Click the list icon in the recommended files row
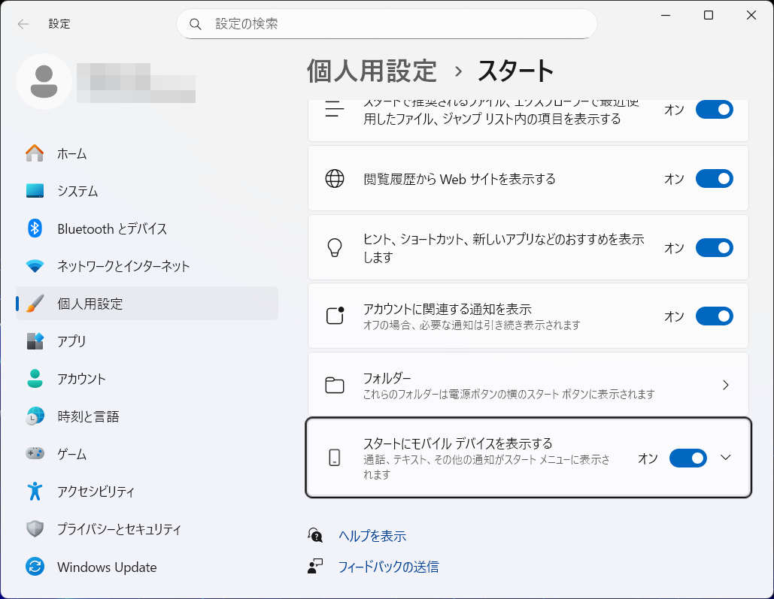The height and width of the screenshot is (599, 774). click(335, 108)
